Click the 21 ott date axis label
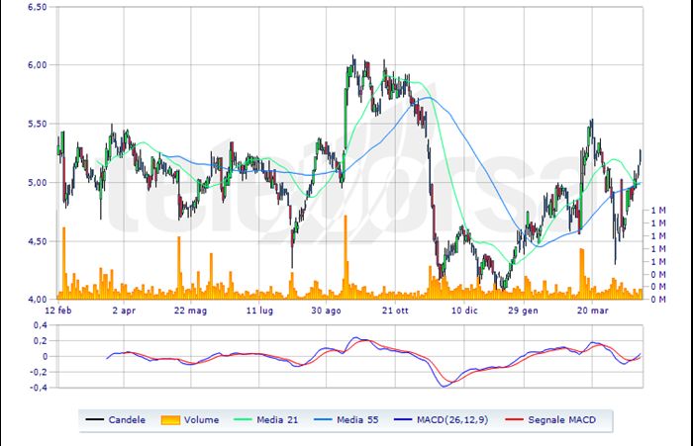This screenshot has width=693, height=446. tap(395, 309)
